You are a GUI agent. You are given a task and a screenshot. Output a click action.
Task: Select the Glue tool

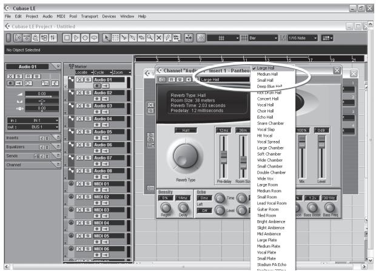point(133,38)
